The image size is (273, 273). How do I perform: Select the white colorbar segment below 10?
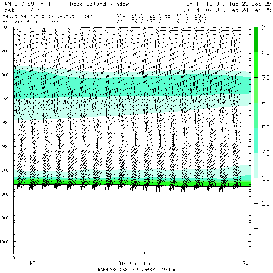coord(256,241)
